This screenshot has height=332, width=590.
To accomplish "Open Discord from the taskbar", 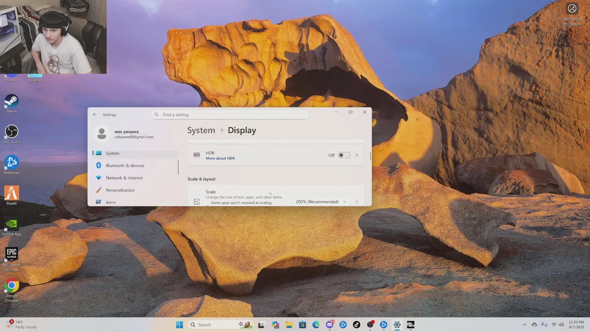I will (330, 325).
